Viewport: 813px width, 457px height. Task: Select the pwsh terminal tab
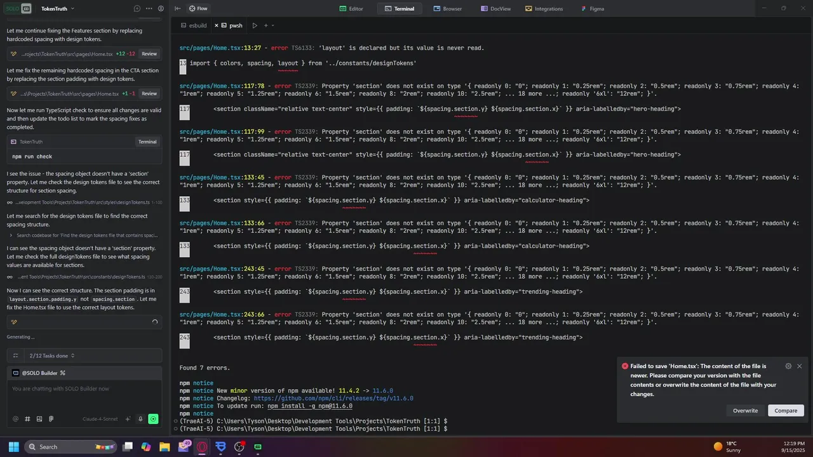[x=232, y=25]
